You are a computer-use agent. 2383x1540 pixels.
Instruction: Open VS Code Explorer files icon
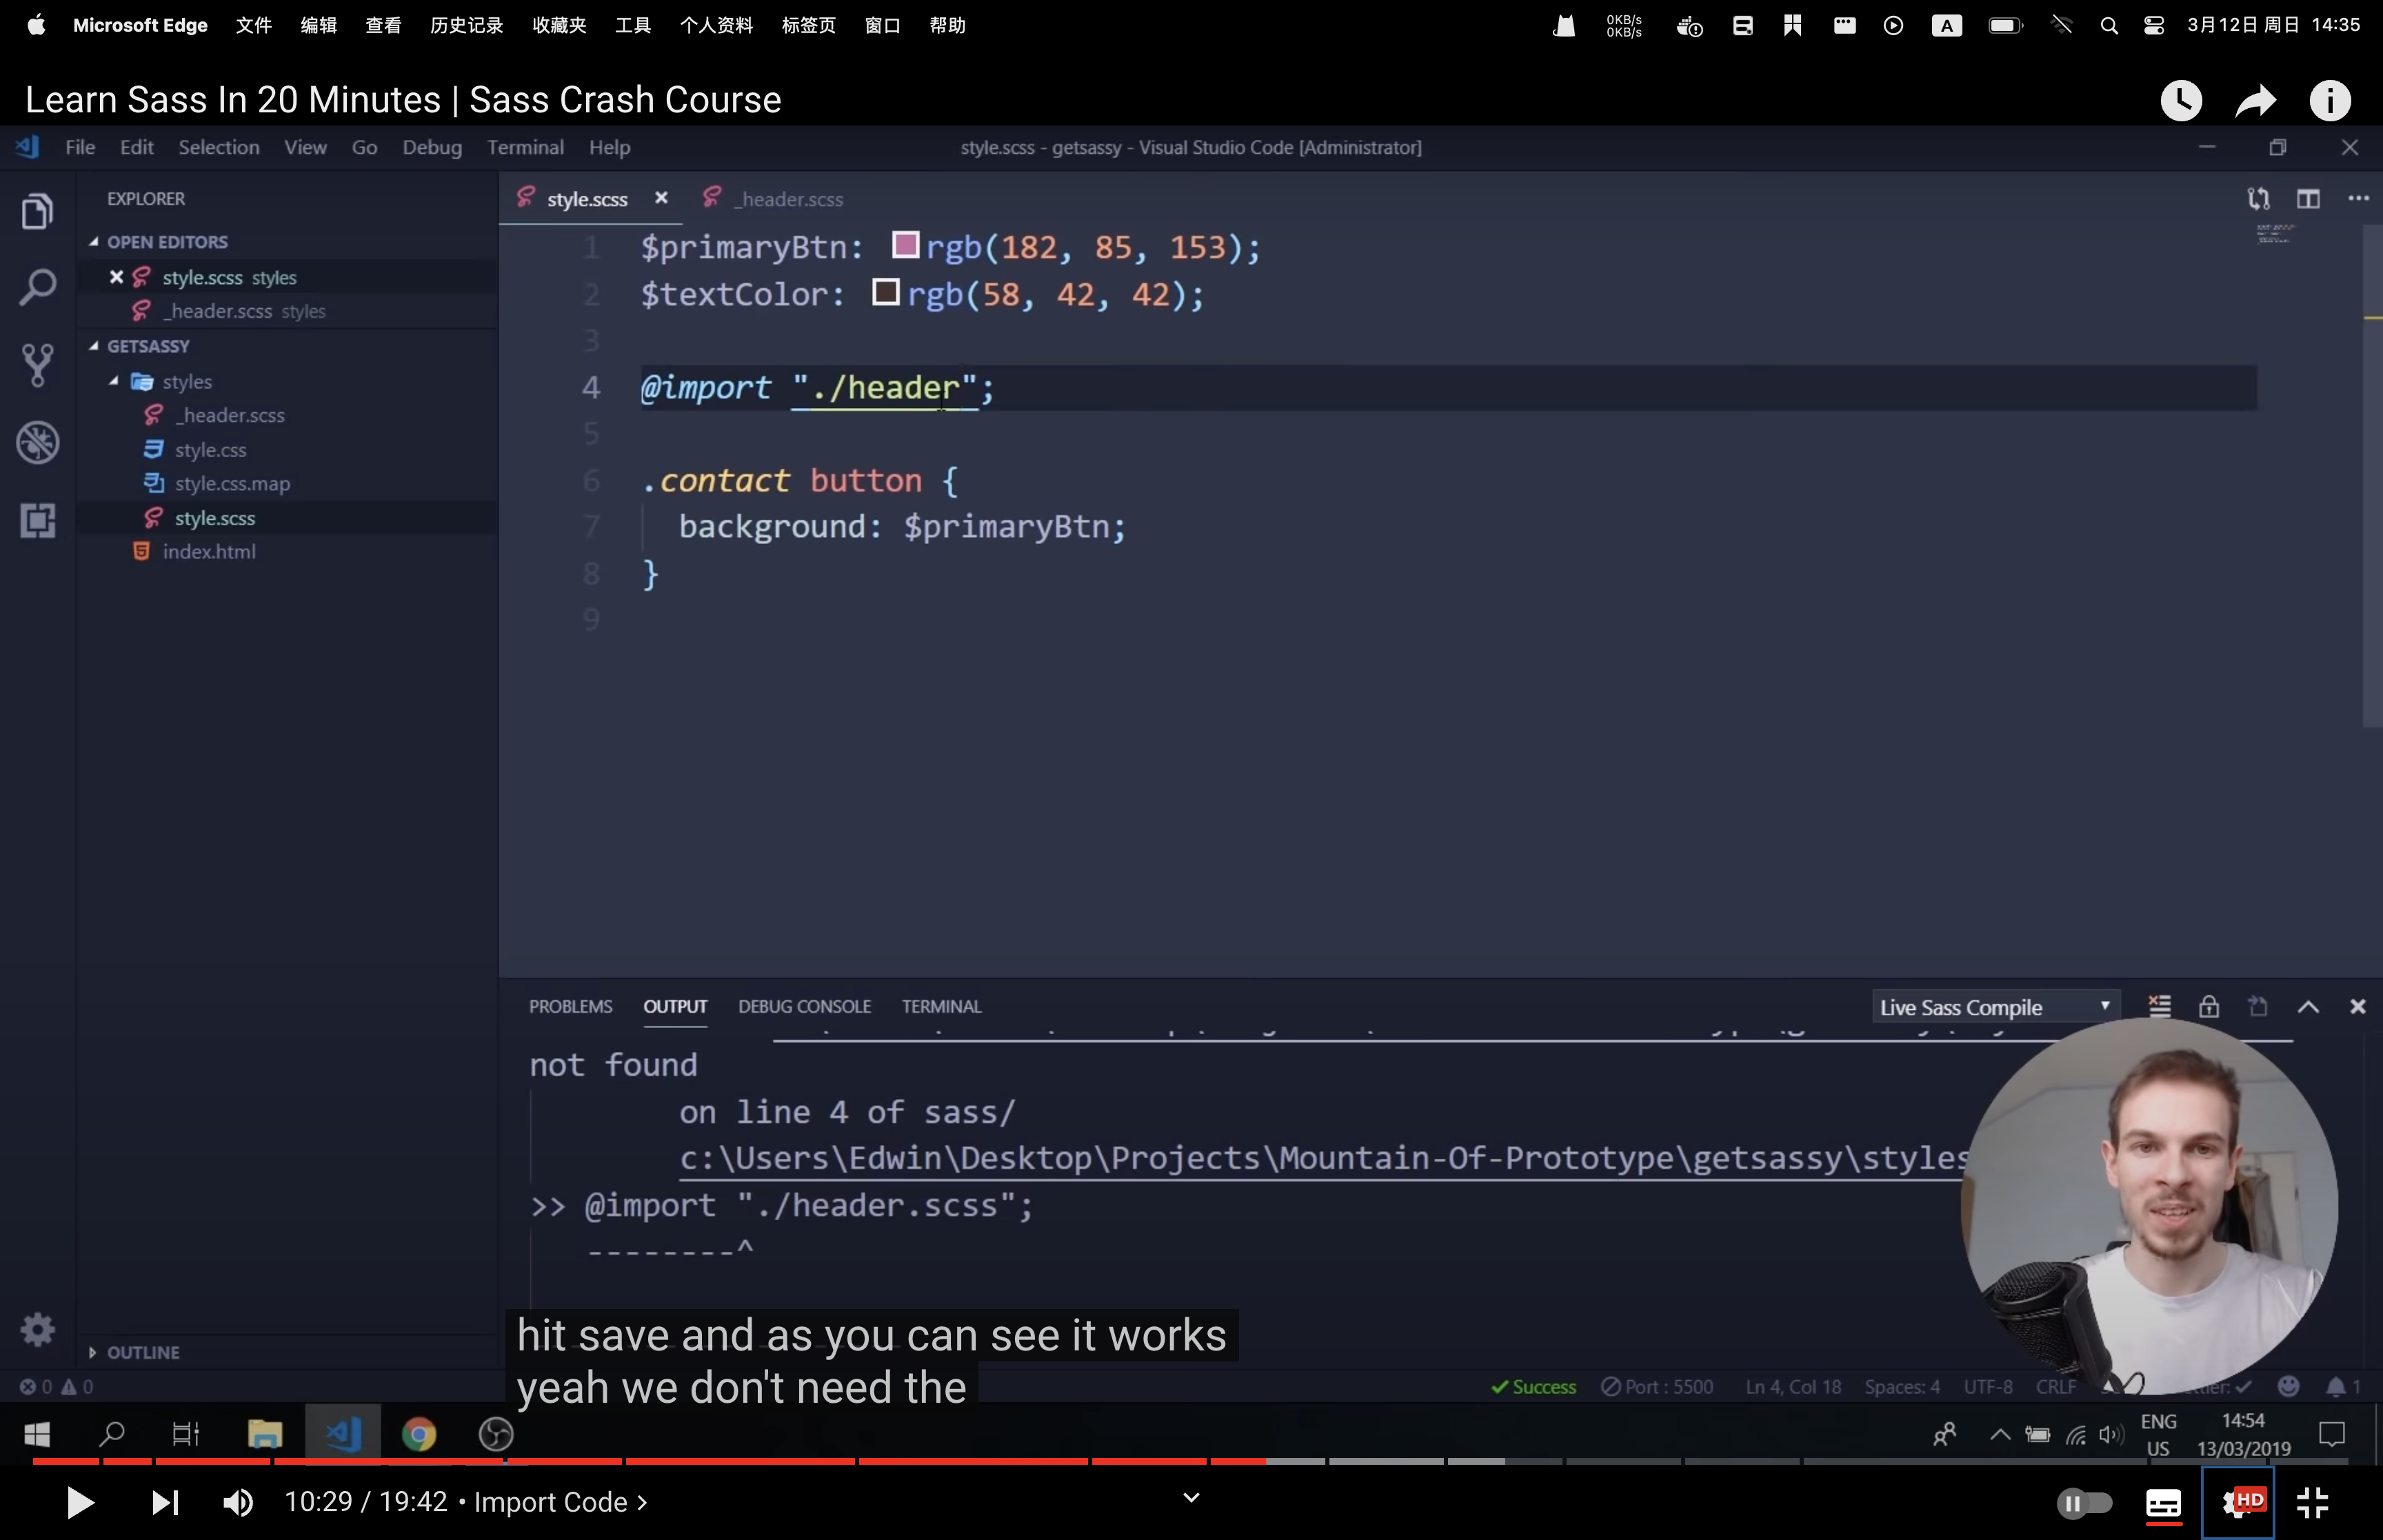37,211
